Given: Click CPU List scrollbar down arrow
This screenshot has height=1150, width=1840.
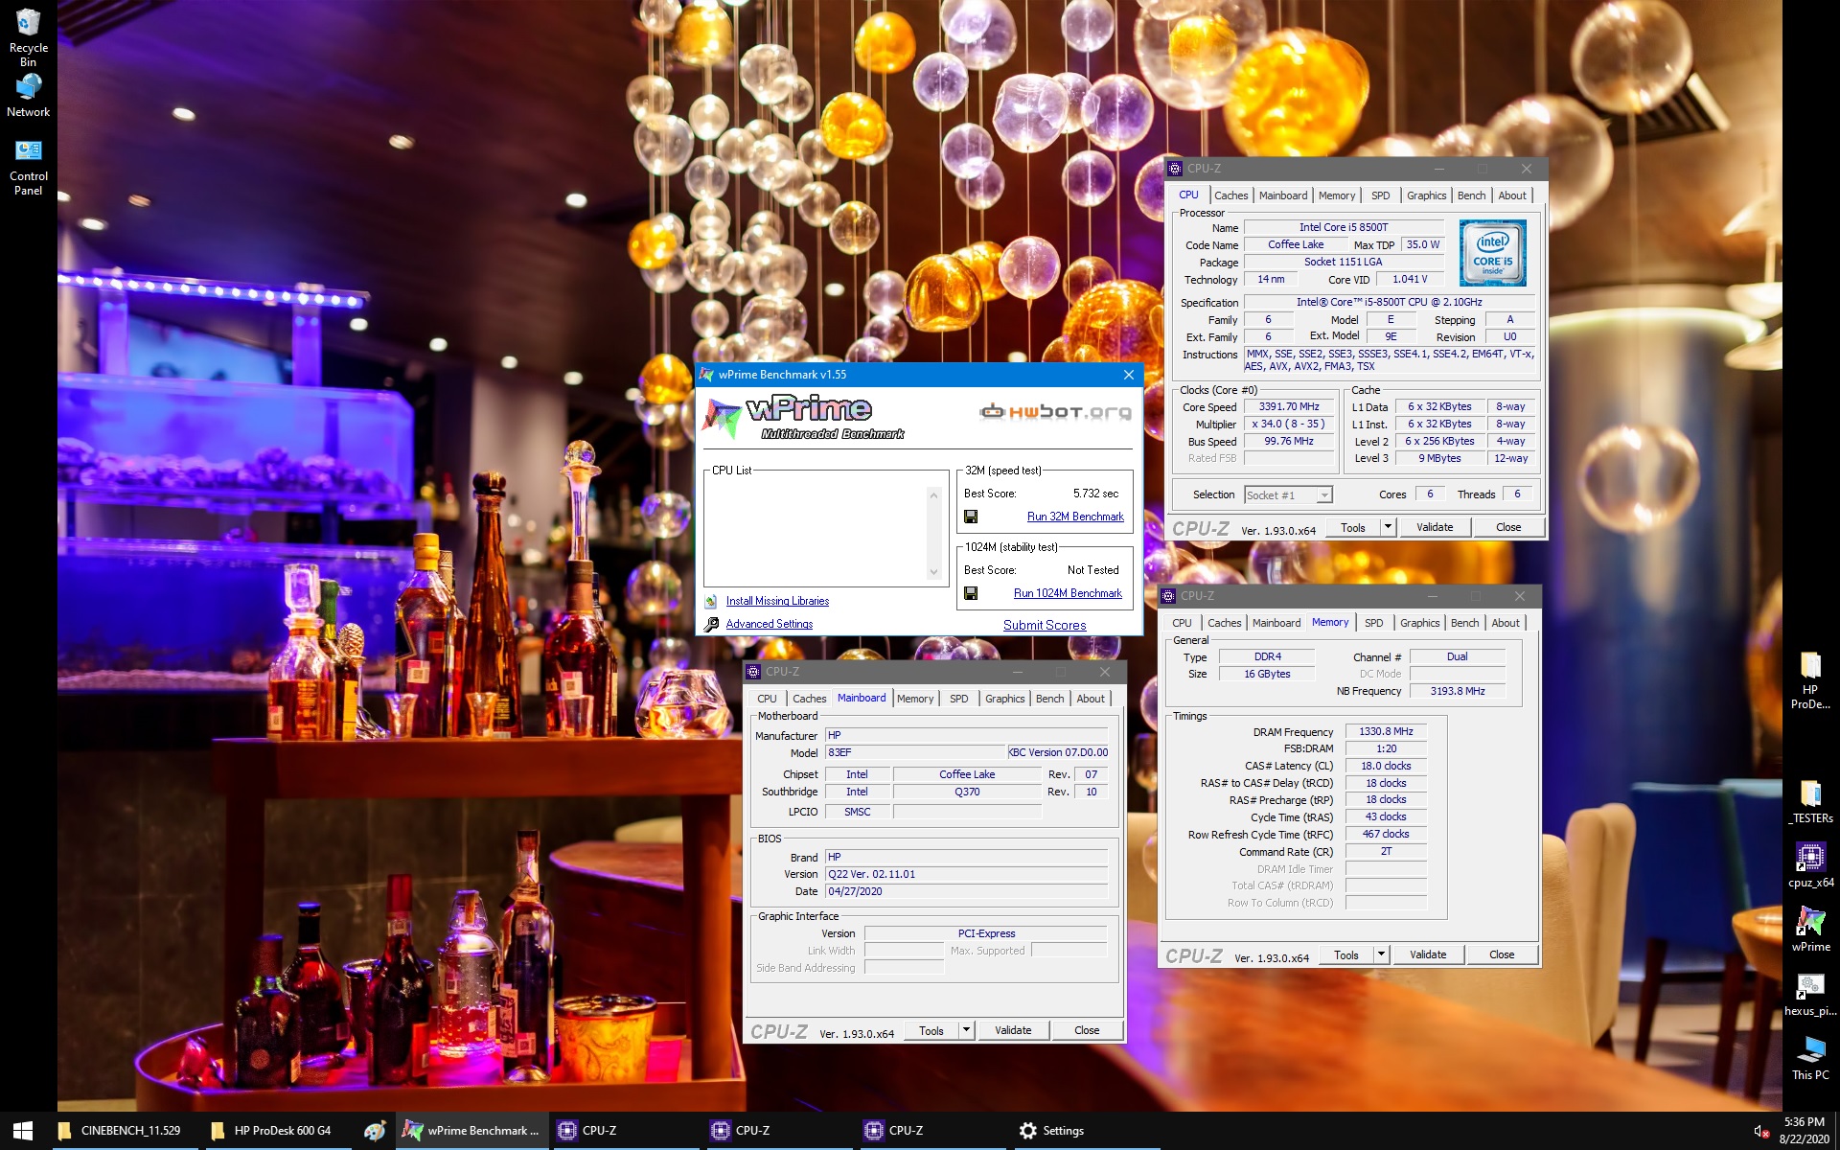Looking at the screenshot, I should pos(933,572).
